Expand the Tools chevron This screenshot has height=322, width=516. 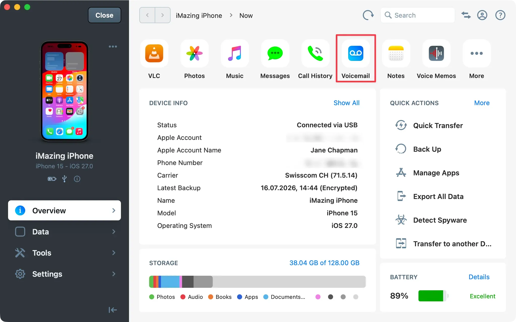click(114, 253)
